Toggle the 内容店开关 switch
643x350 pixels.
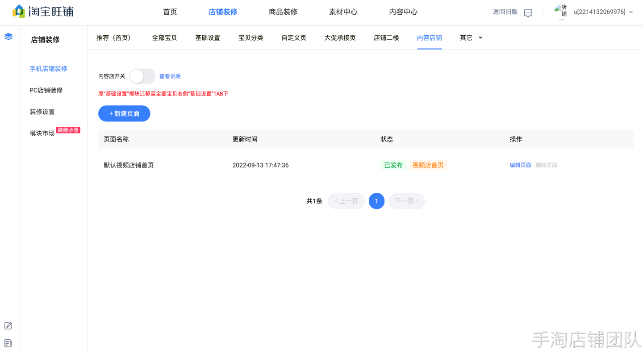142,76
